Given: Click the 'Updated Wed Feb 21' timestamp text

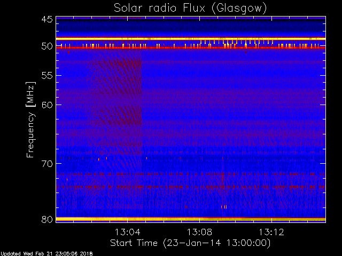Looking at the screenshot, I should pos(46,254).
